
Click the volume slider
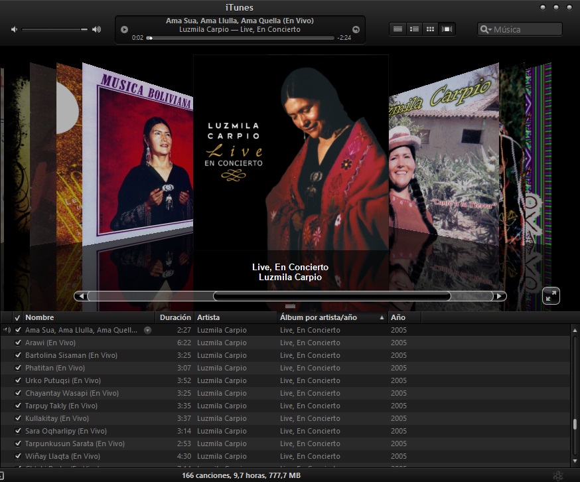[x=54, y=29]
